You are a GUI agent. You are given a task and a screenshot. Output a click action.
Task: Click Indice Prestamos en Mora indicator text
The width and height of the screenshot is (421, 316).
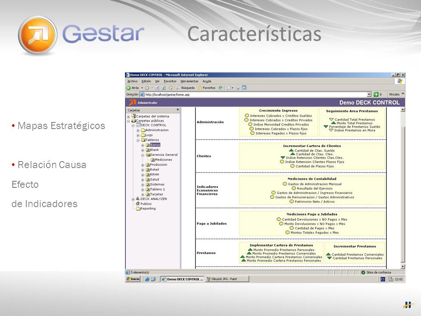[355, 130]
